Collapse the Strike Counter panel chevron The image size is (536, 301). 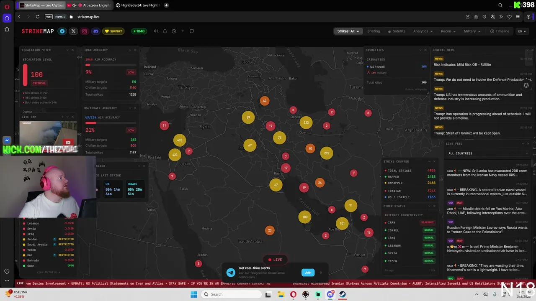click(428, 161)
